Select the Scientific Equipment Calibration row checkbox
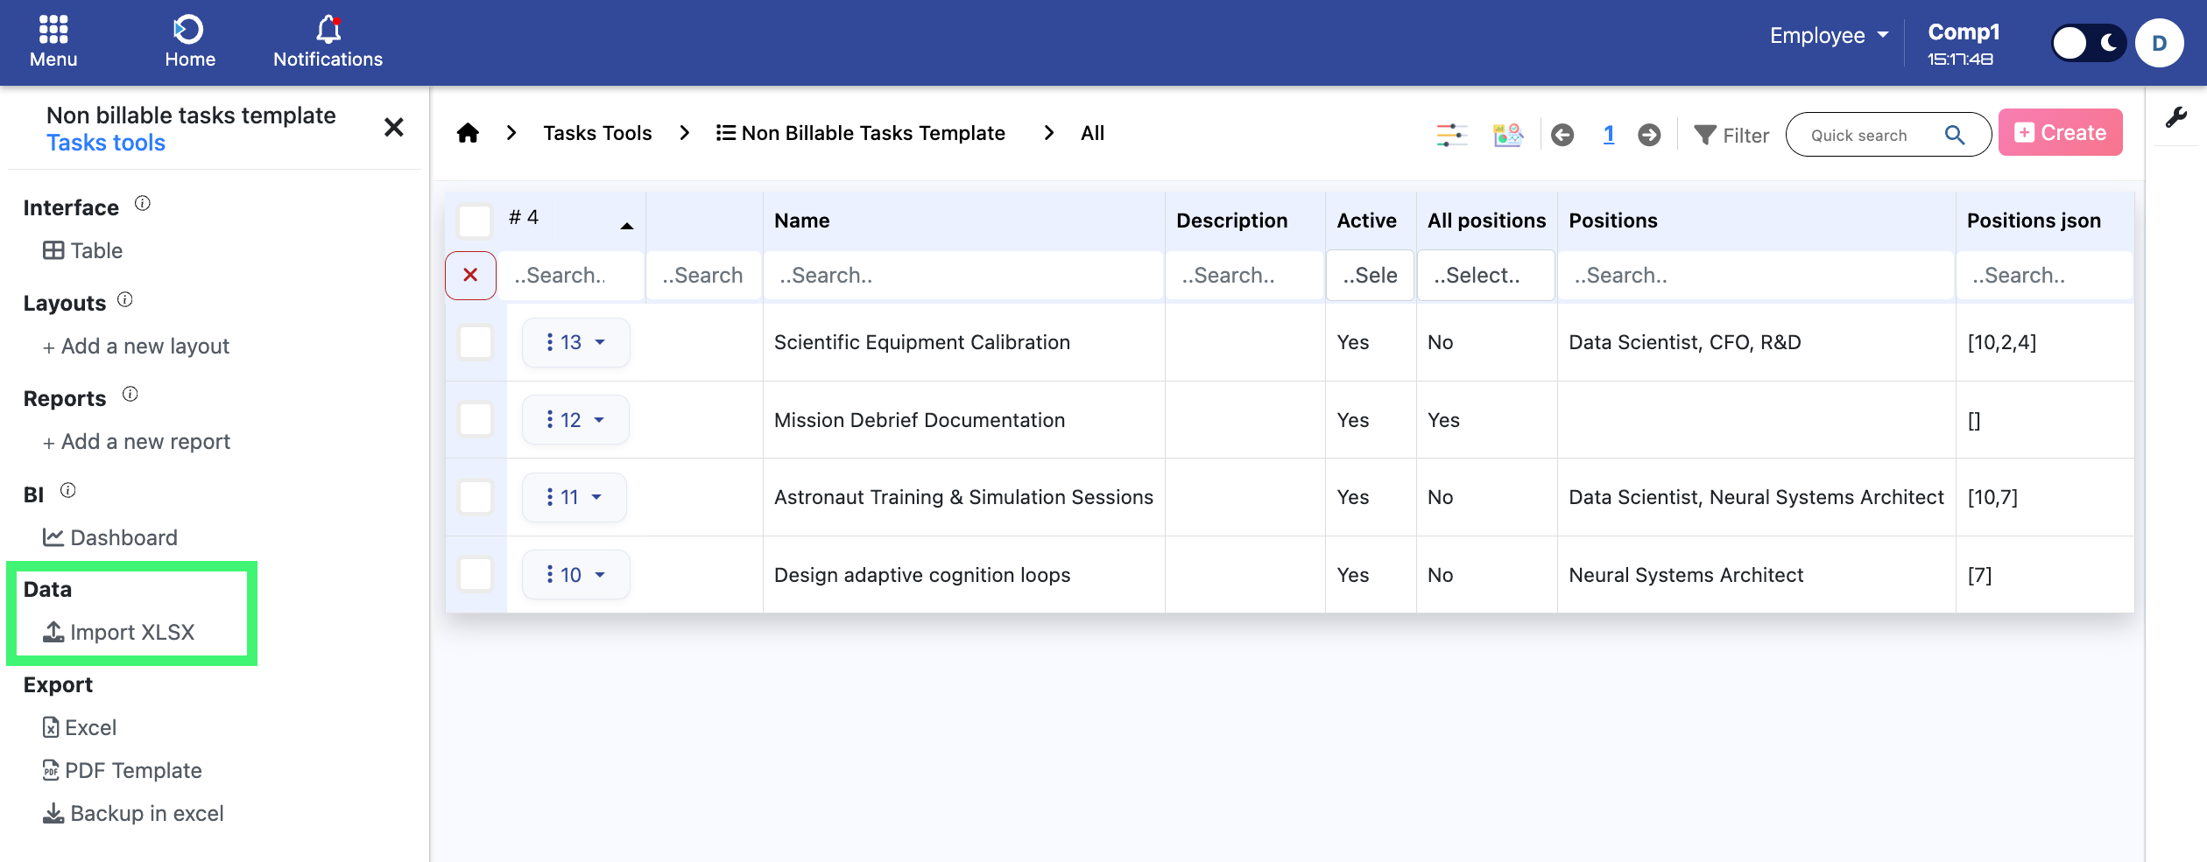 475,342
